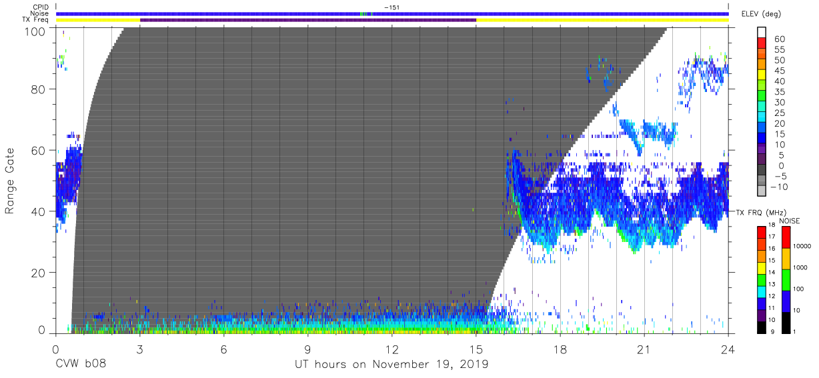Click the '12' tick on UT hours axis
The height and width of the screenshot is (378, 819).
pos(391,348)
